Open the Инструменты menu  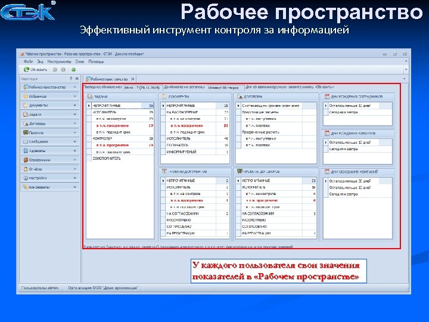tap(59, 61)
